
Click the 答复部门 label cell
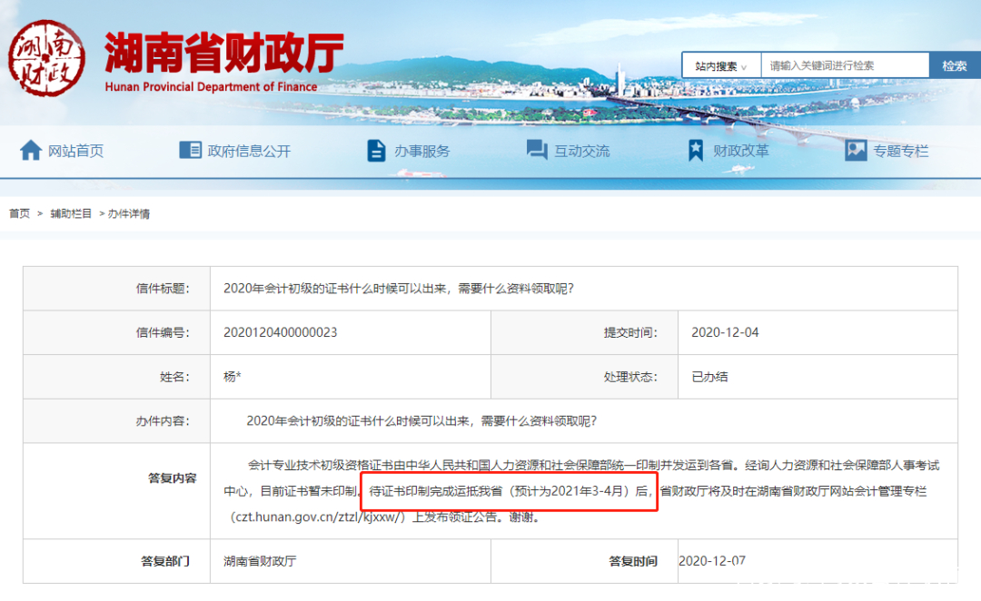tap(117, 561)
